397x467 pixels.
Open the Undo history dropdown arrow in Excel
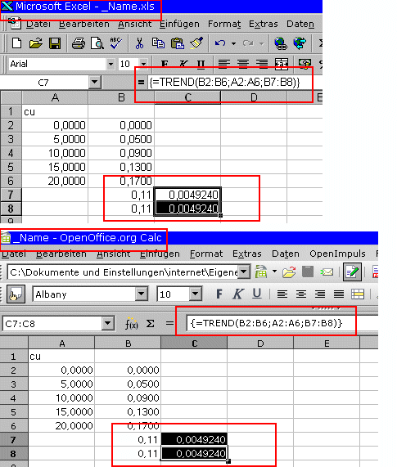click(233, 44)
